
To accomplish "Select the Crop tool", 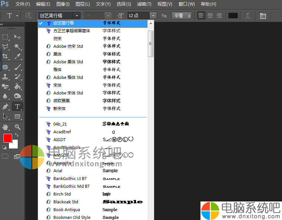I will (5, 56).
